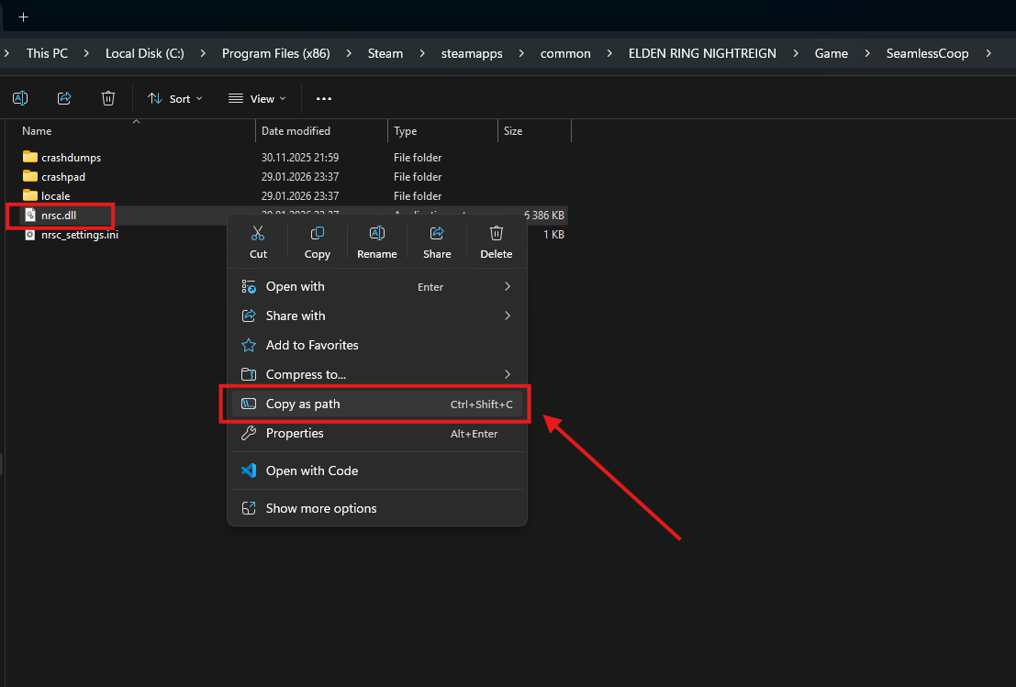
Task: Click the Cut scissors icon in context menu
Action: pyautogui.click(x=258, y=234)
